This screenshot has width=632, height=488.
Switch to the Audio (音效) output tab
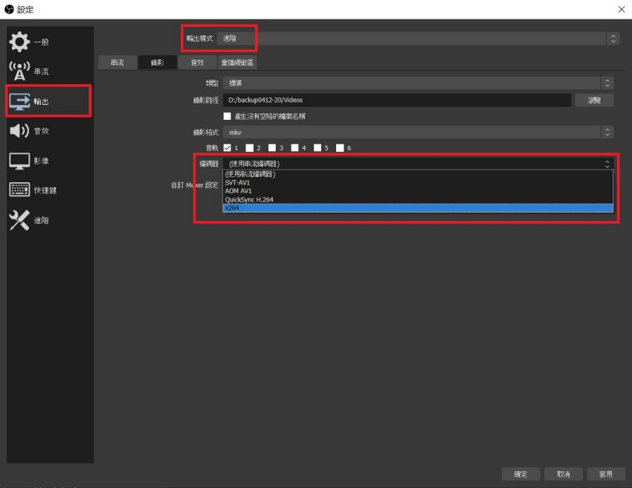[197, 62]
